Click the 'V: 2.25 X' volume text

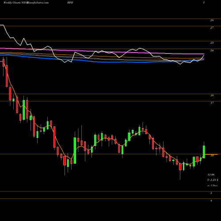pyautogui.click(x=213, y=180)
